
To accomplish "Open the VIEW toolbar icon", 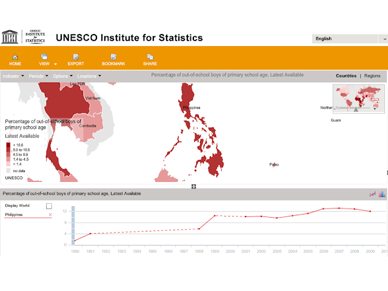I will pyautogui.click(x=44, y=60).
